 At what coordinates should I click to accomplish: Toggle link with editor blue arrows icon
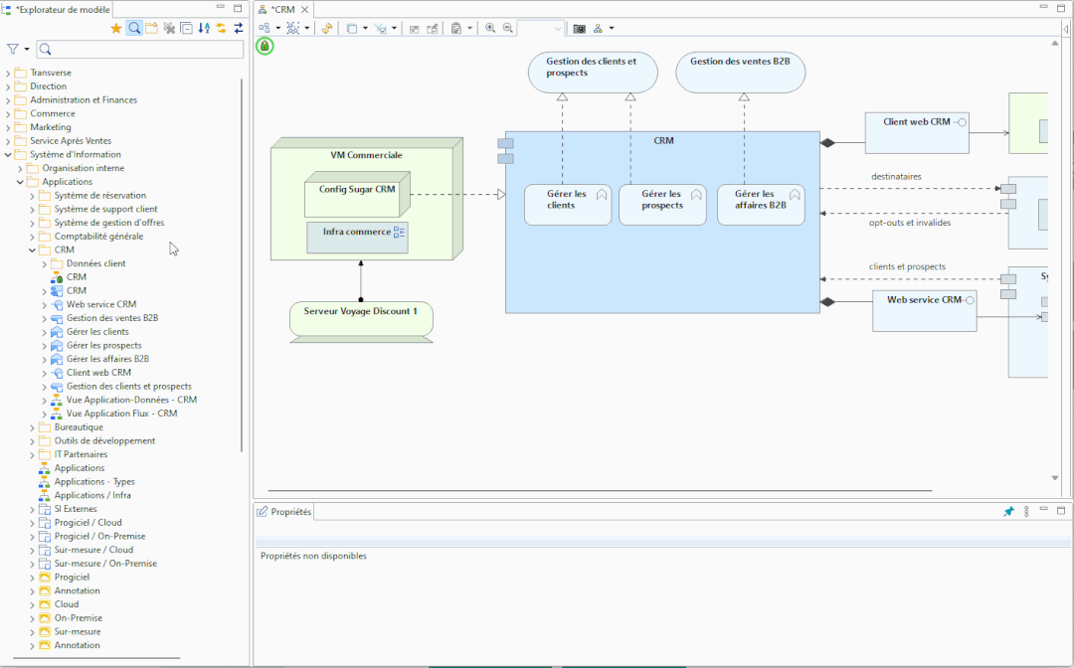[239, 28]
